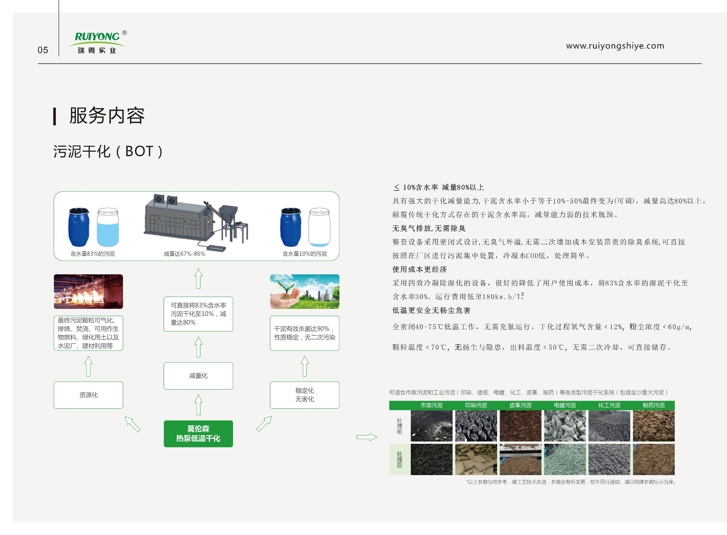Click the up arrow above 减量化
Viewport: 727px width, 535px height.
198,347
